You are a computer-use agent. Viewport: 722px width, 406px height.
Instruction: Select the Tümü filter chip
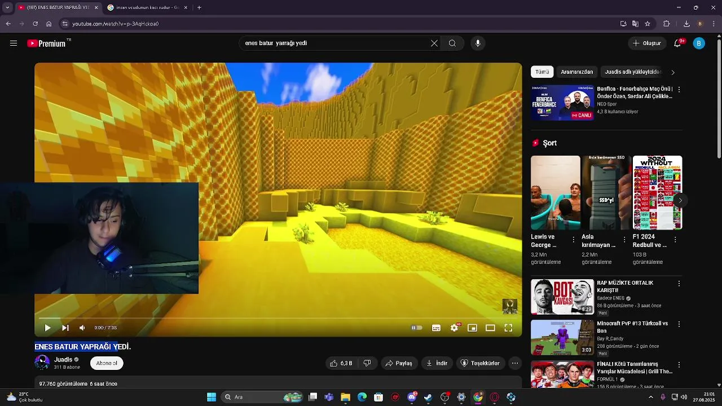pos(542,72)
